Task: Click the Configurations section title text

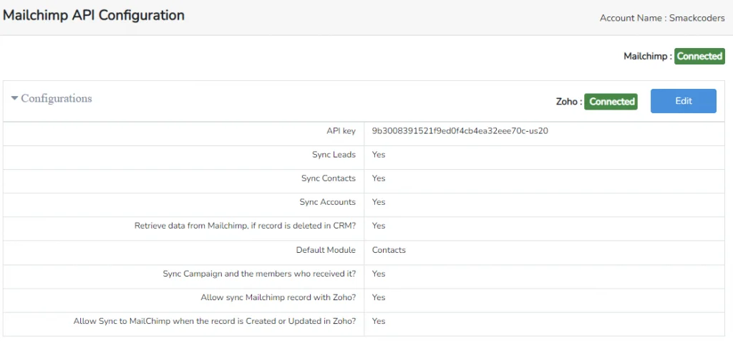Action: coord(57,99)
